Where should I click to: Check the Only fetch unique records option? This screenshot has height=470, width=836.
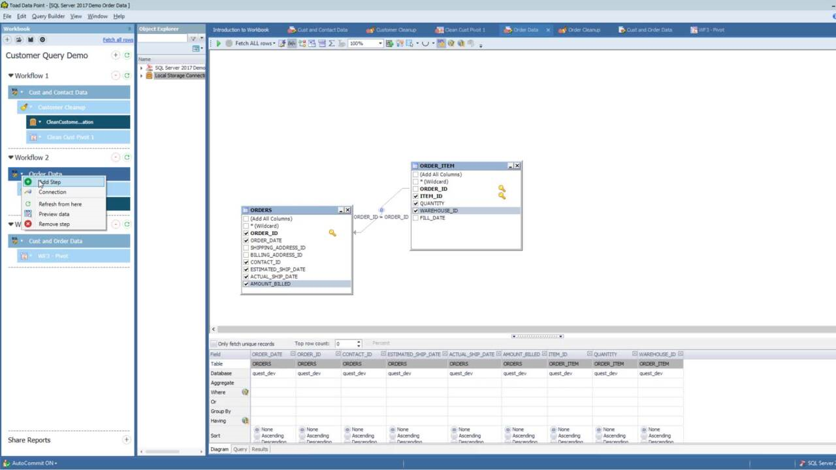click(x=214, y=343)
